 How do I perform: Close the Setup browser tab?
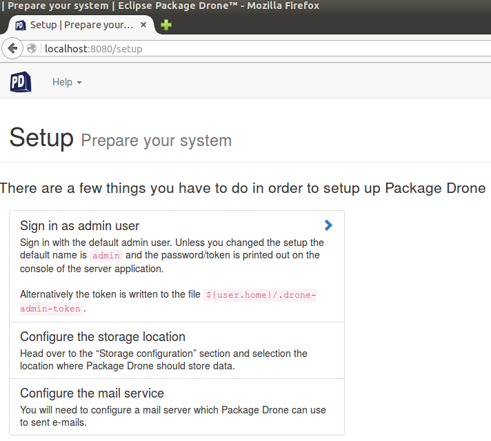pos(143,25)
